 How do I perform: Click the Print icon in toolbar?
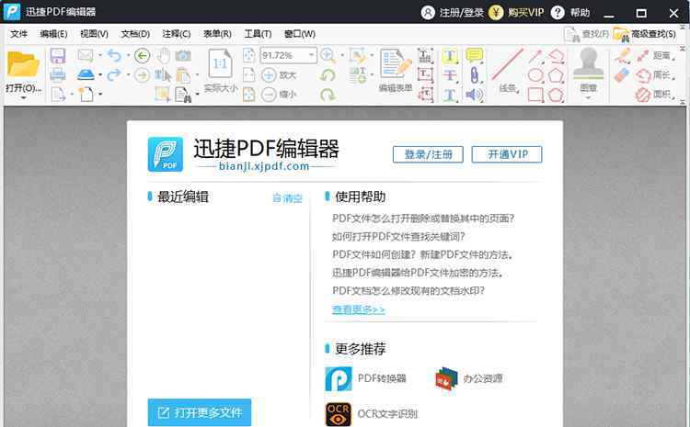[x=58, y=74]
